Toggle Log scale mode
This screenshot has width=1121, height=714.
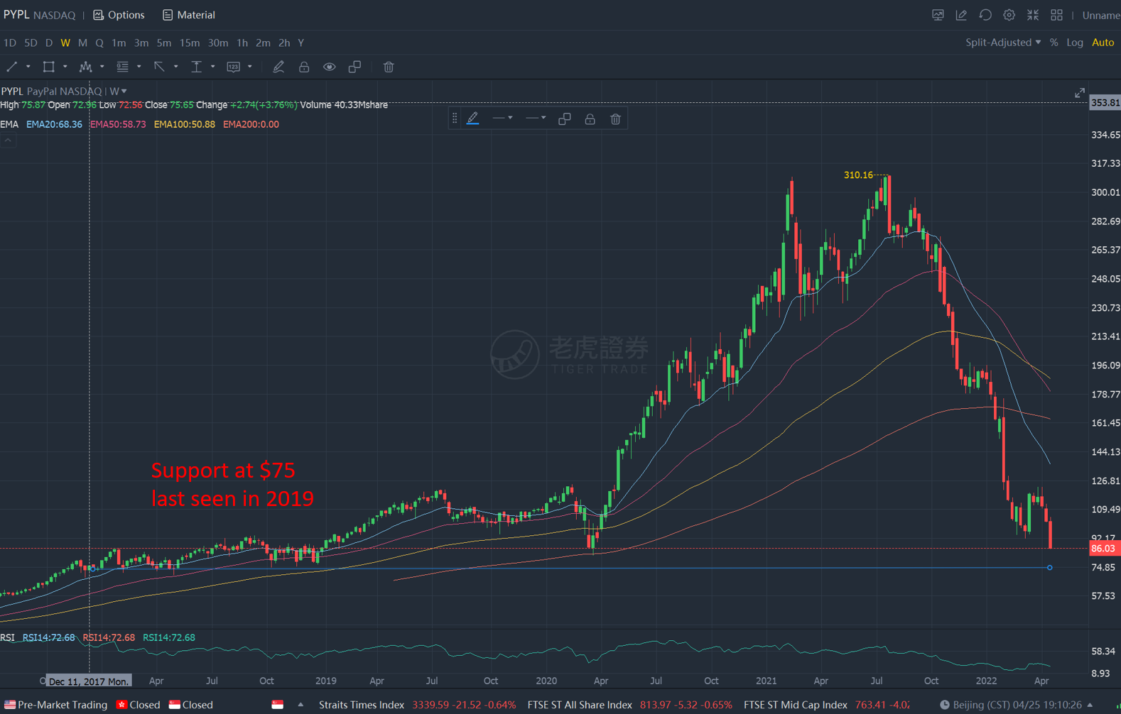coord(1075,43)
